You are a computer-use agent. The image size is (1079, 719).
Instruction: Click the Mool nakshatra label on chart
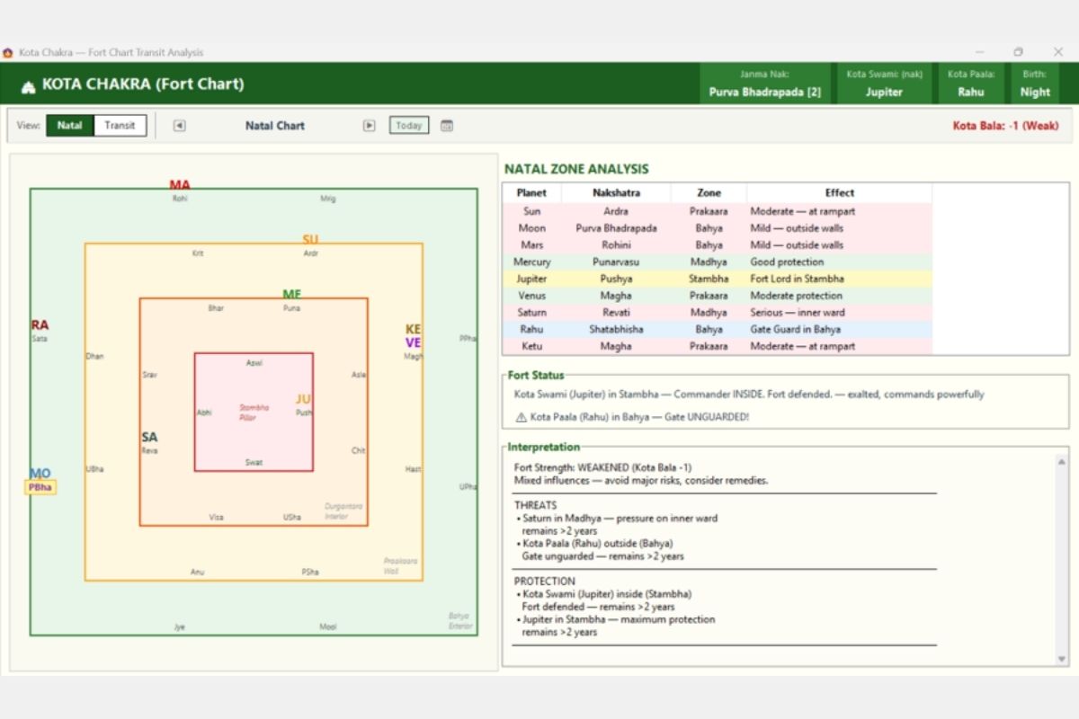pyautogui.click(x=328, y=627)
